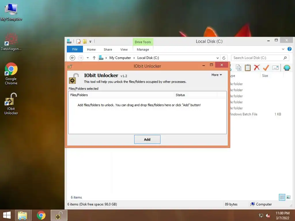Switch to details view layout
The image size is (295, 221).
coord(282,197)
